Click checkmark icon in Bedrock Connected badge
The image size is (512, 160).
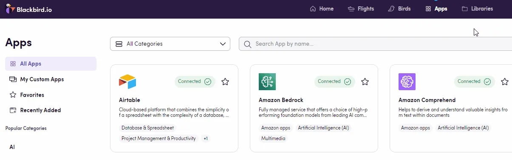pos(348,82)
